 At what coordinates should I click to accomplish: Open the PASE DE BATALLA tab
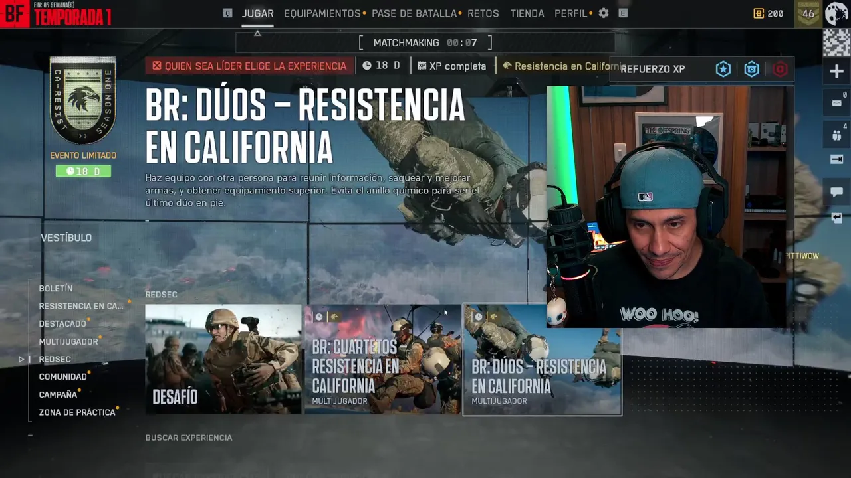[x=414, y=13]
